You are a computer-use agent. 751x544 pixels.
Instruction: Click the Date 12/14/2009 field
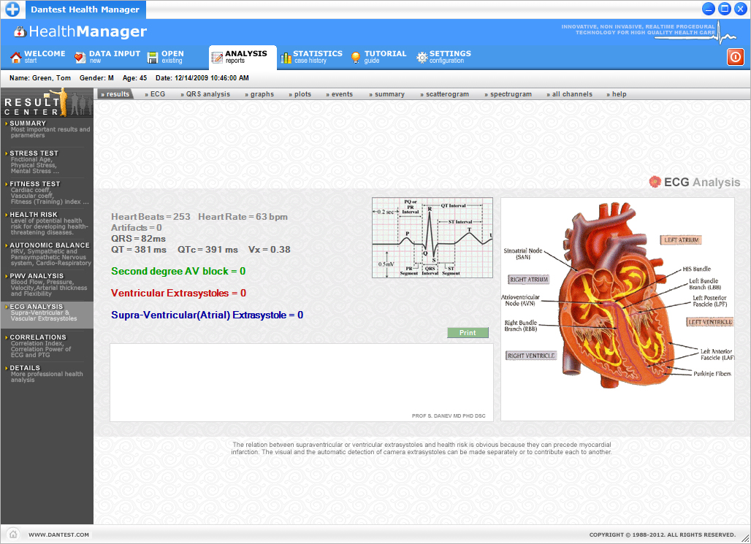[x=202, y=78]
